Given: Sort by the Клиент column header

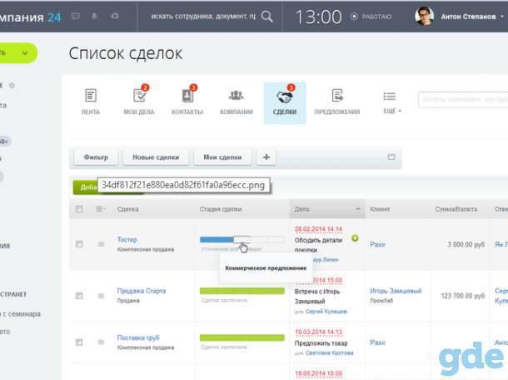Looking at the screenshot, I should point(380,209).
